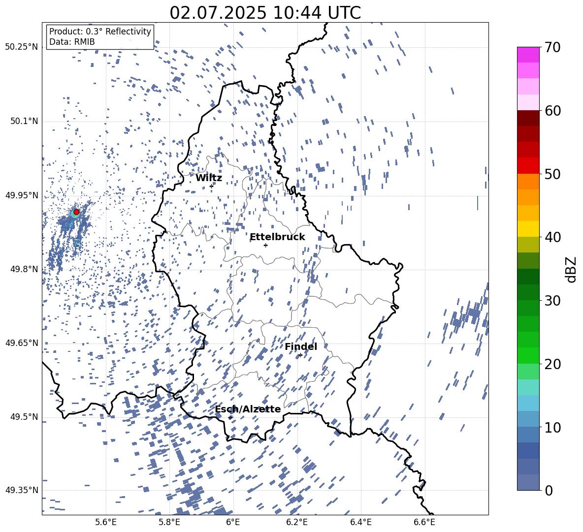Click the 60 colorbar tick label
This screenshot has height=532, width=583.
(553, 111)
